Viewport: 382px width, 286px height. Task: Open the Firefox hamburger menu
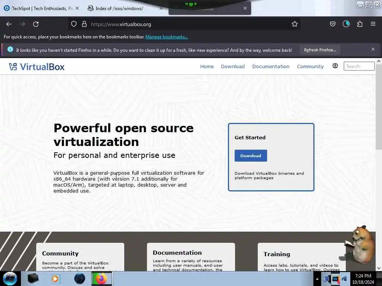(373, 24)
